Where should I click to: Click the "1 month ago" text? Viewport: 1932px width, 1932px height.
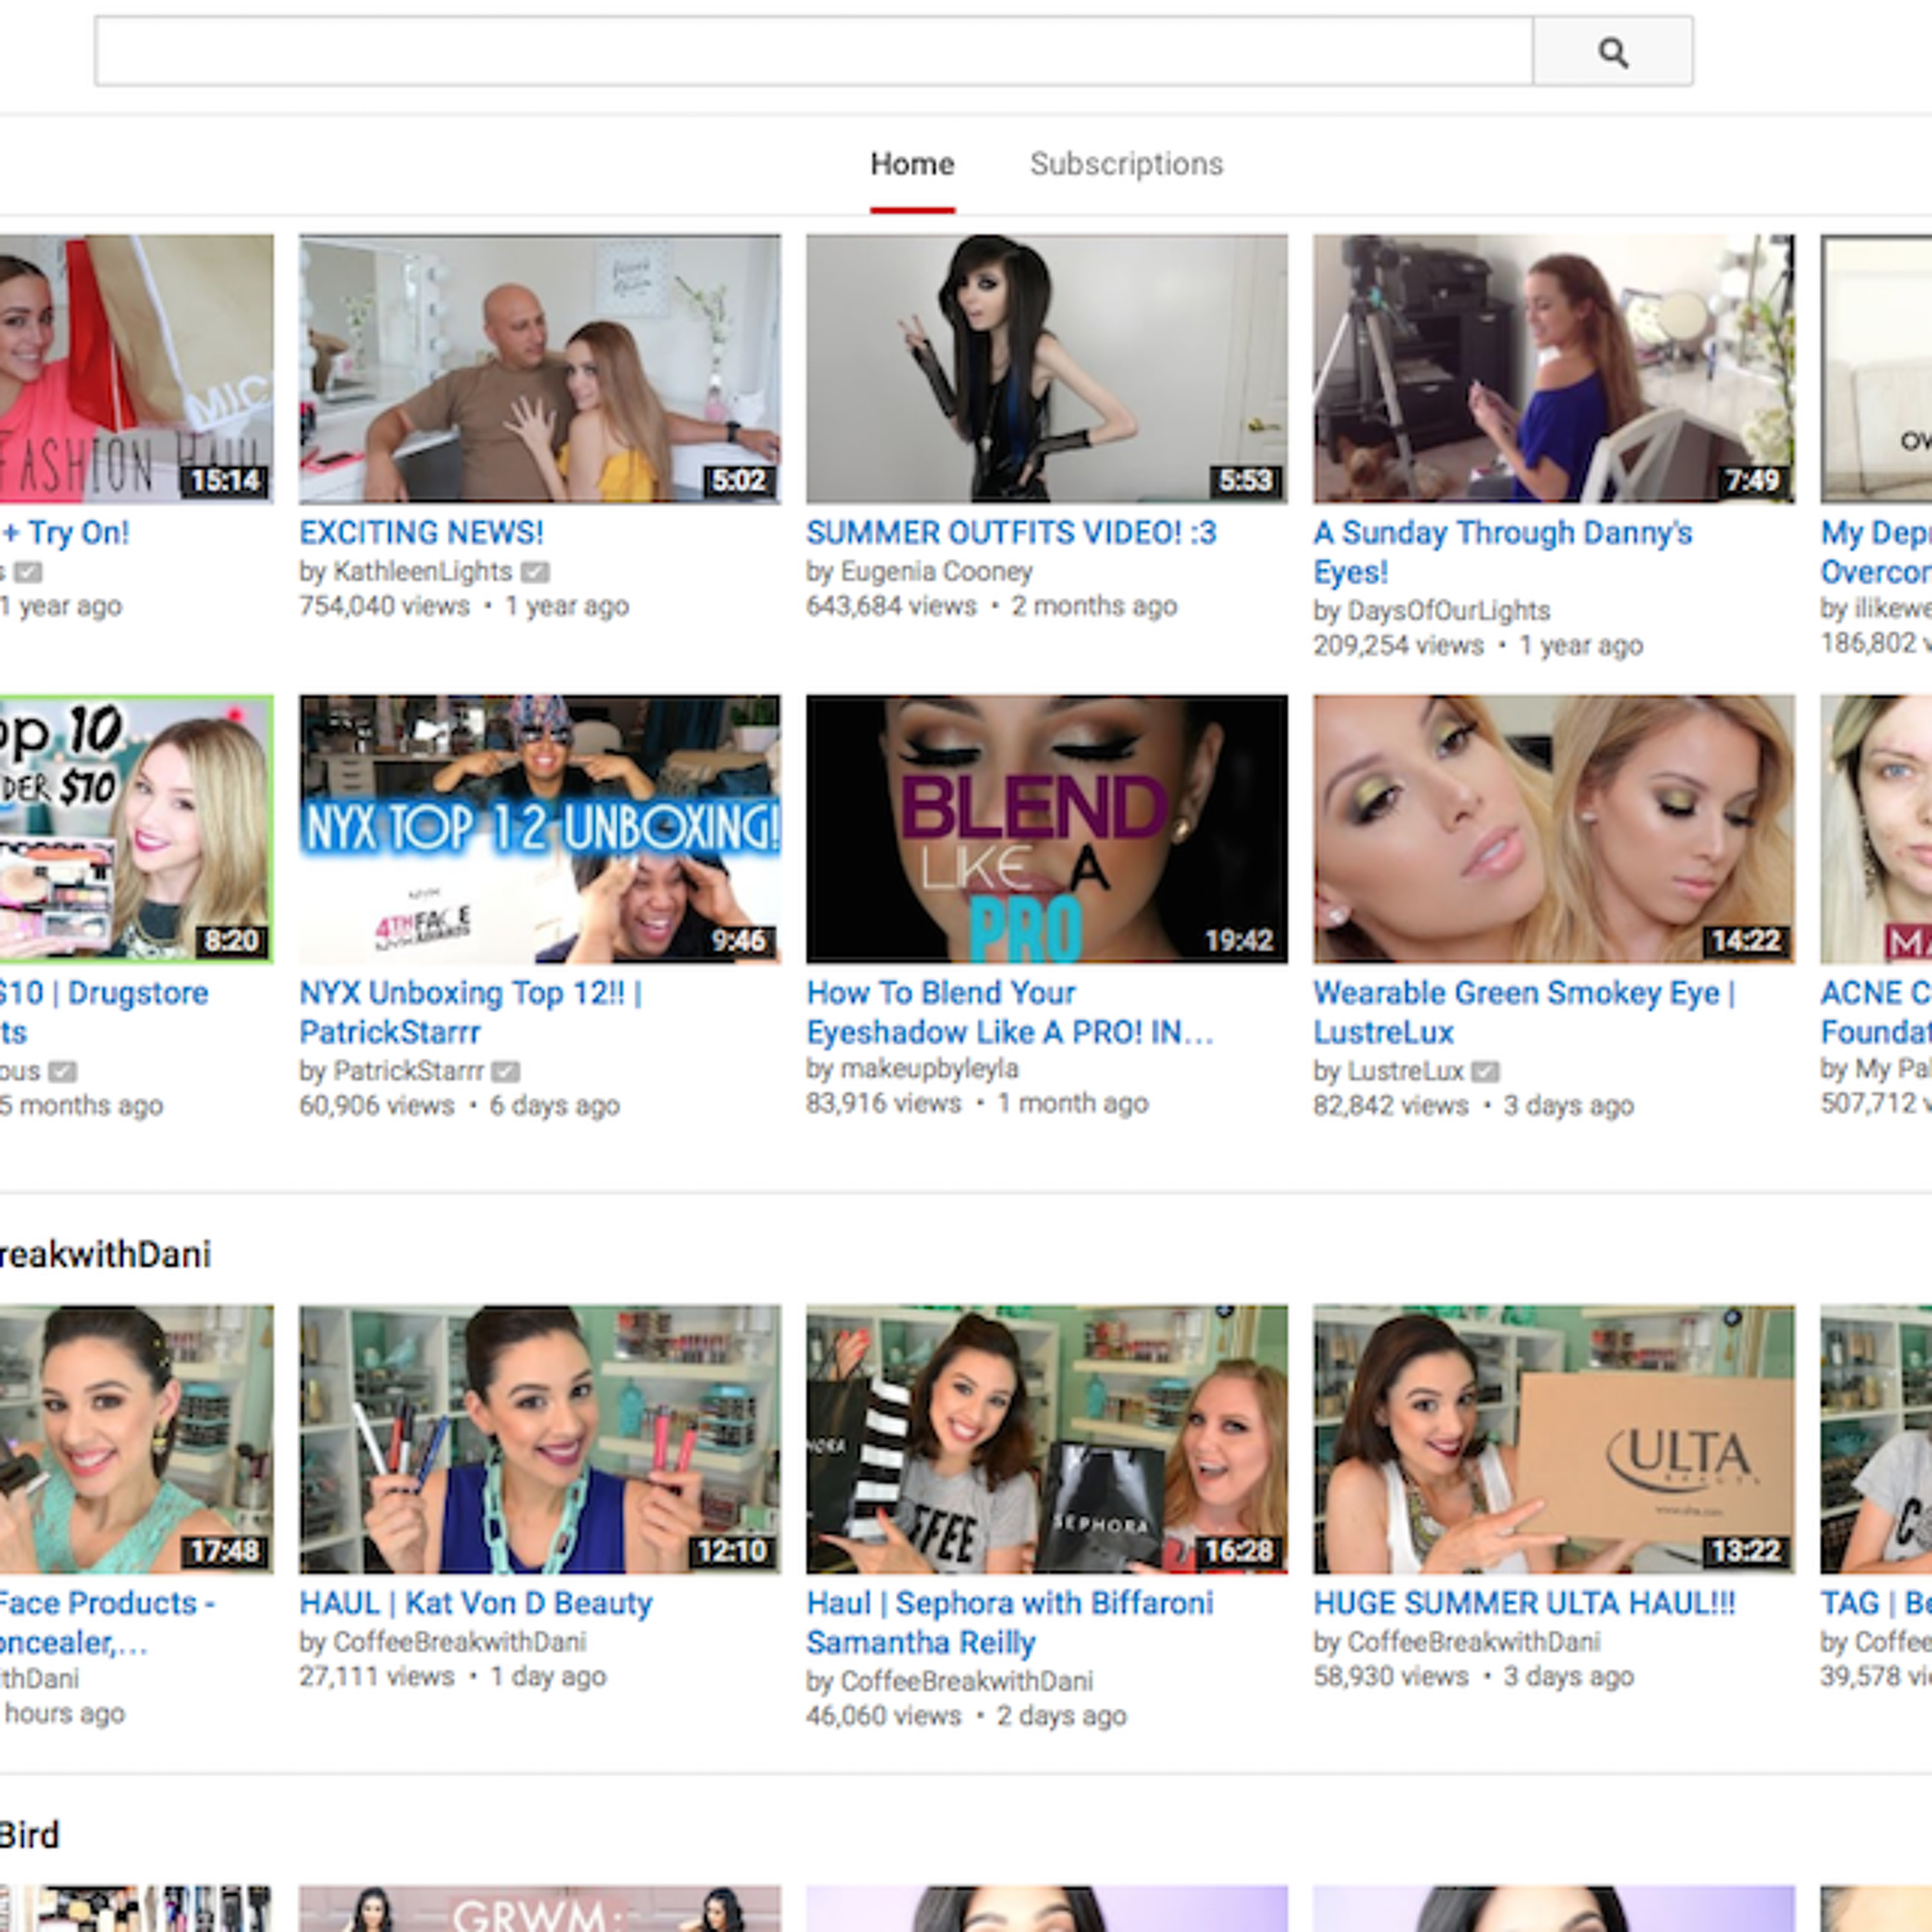click(1073, 1103)
